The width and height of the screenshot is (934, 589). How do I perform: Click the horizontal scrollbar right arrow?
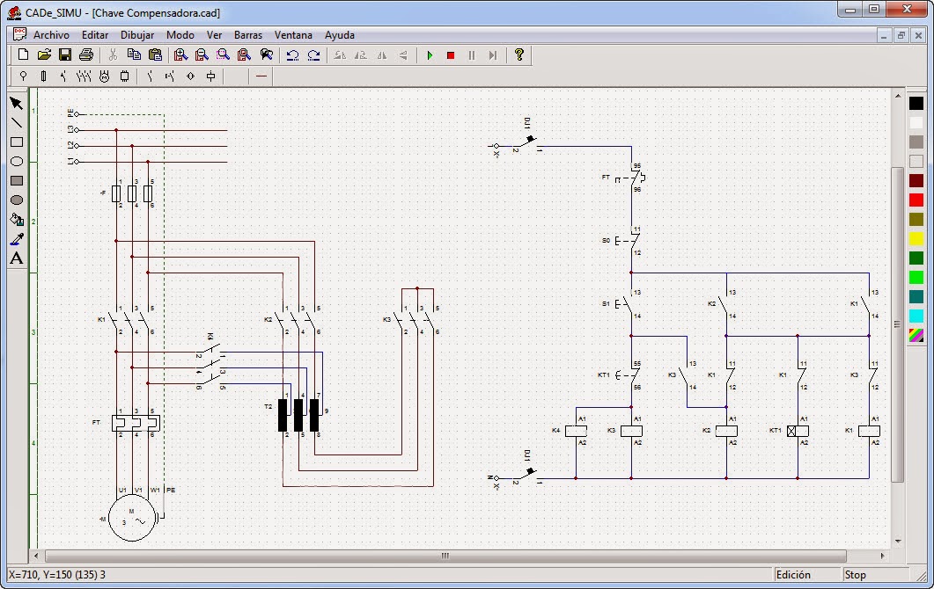pyautogui.click(x=883, y=556)
